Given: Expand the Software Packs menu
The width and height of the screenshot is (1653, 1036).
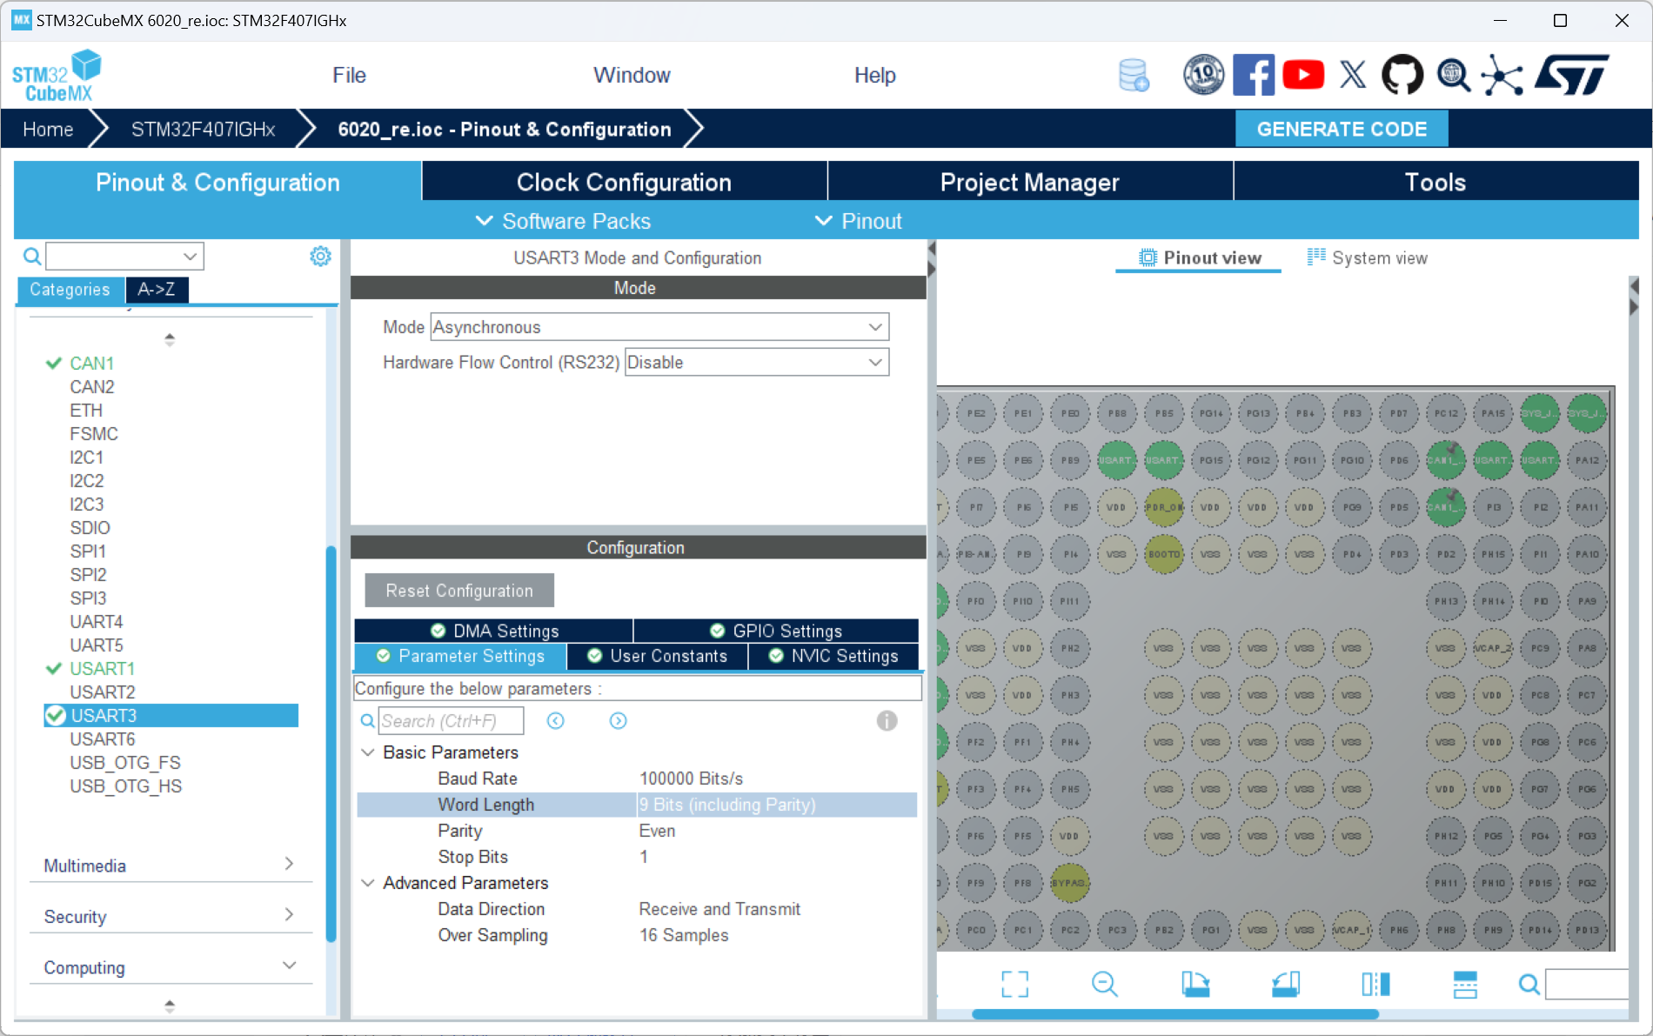Looking at the screenshot, I should [x=564, y=221].
